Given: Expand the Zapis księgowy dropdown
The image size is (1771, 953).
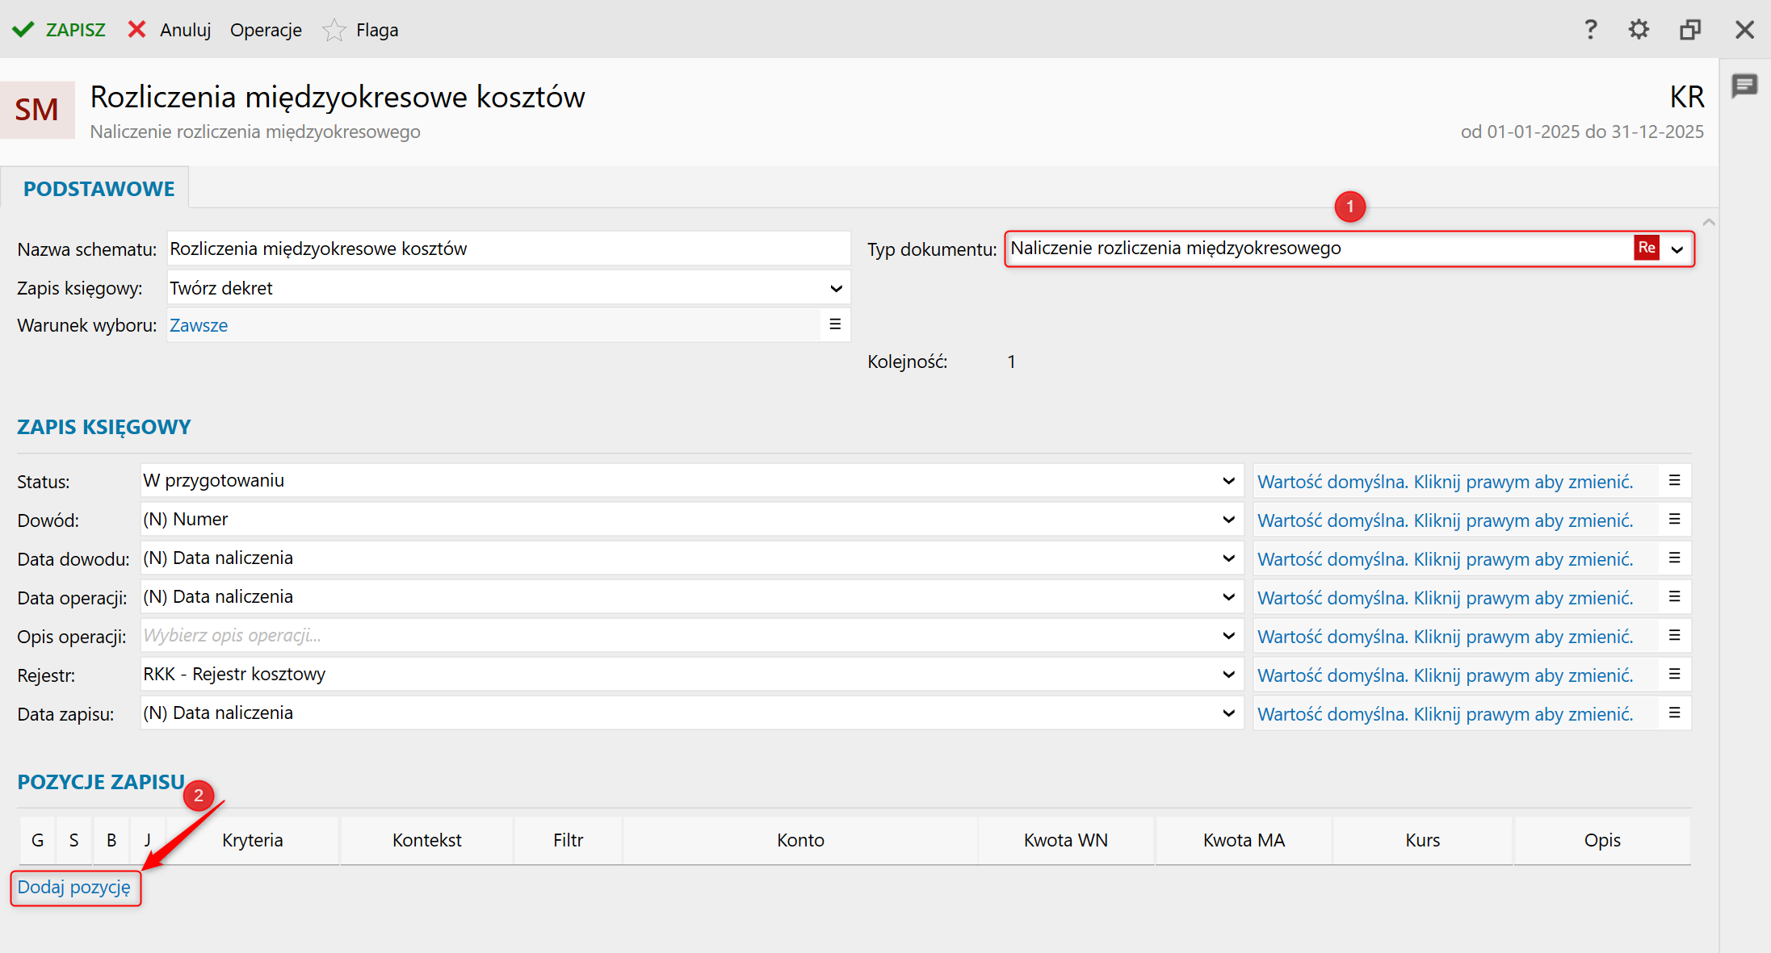Looking at the screenshot, I should tap(836, 289).
